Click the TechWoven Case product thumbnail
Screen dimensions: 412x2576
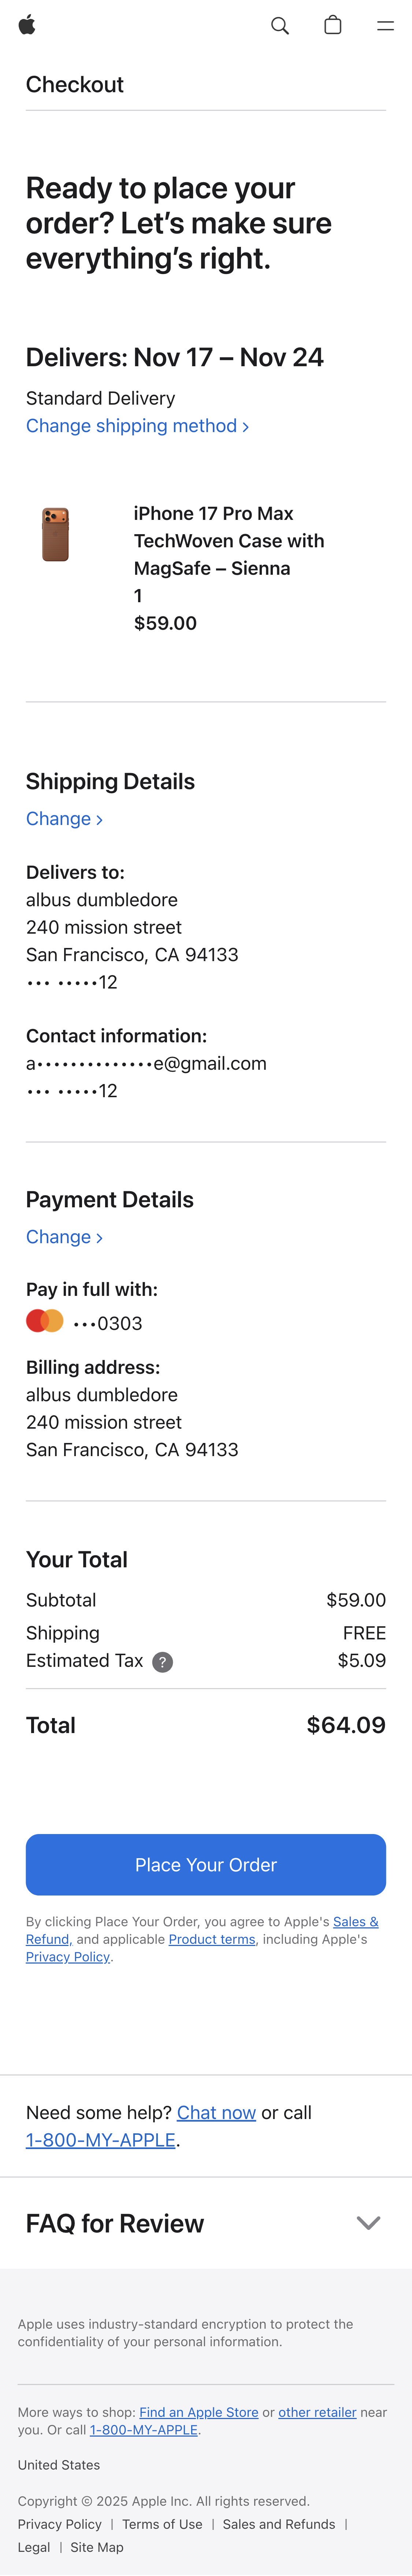[56, 534]
